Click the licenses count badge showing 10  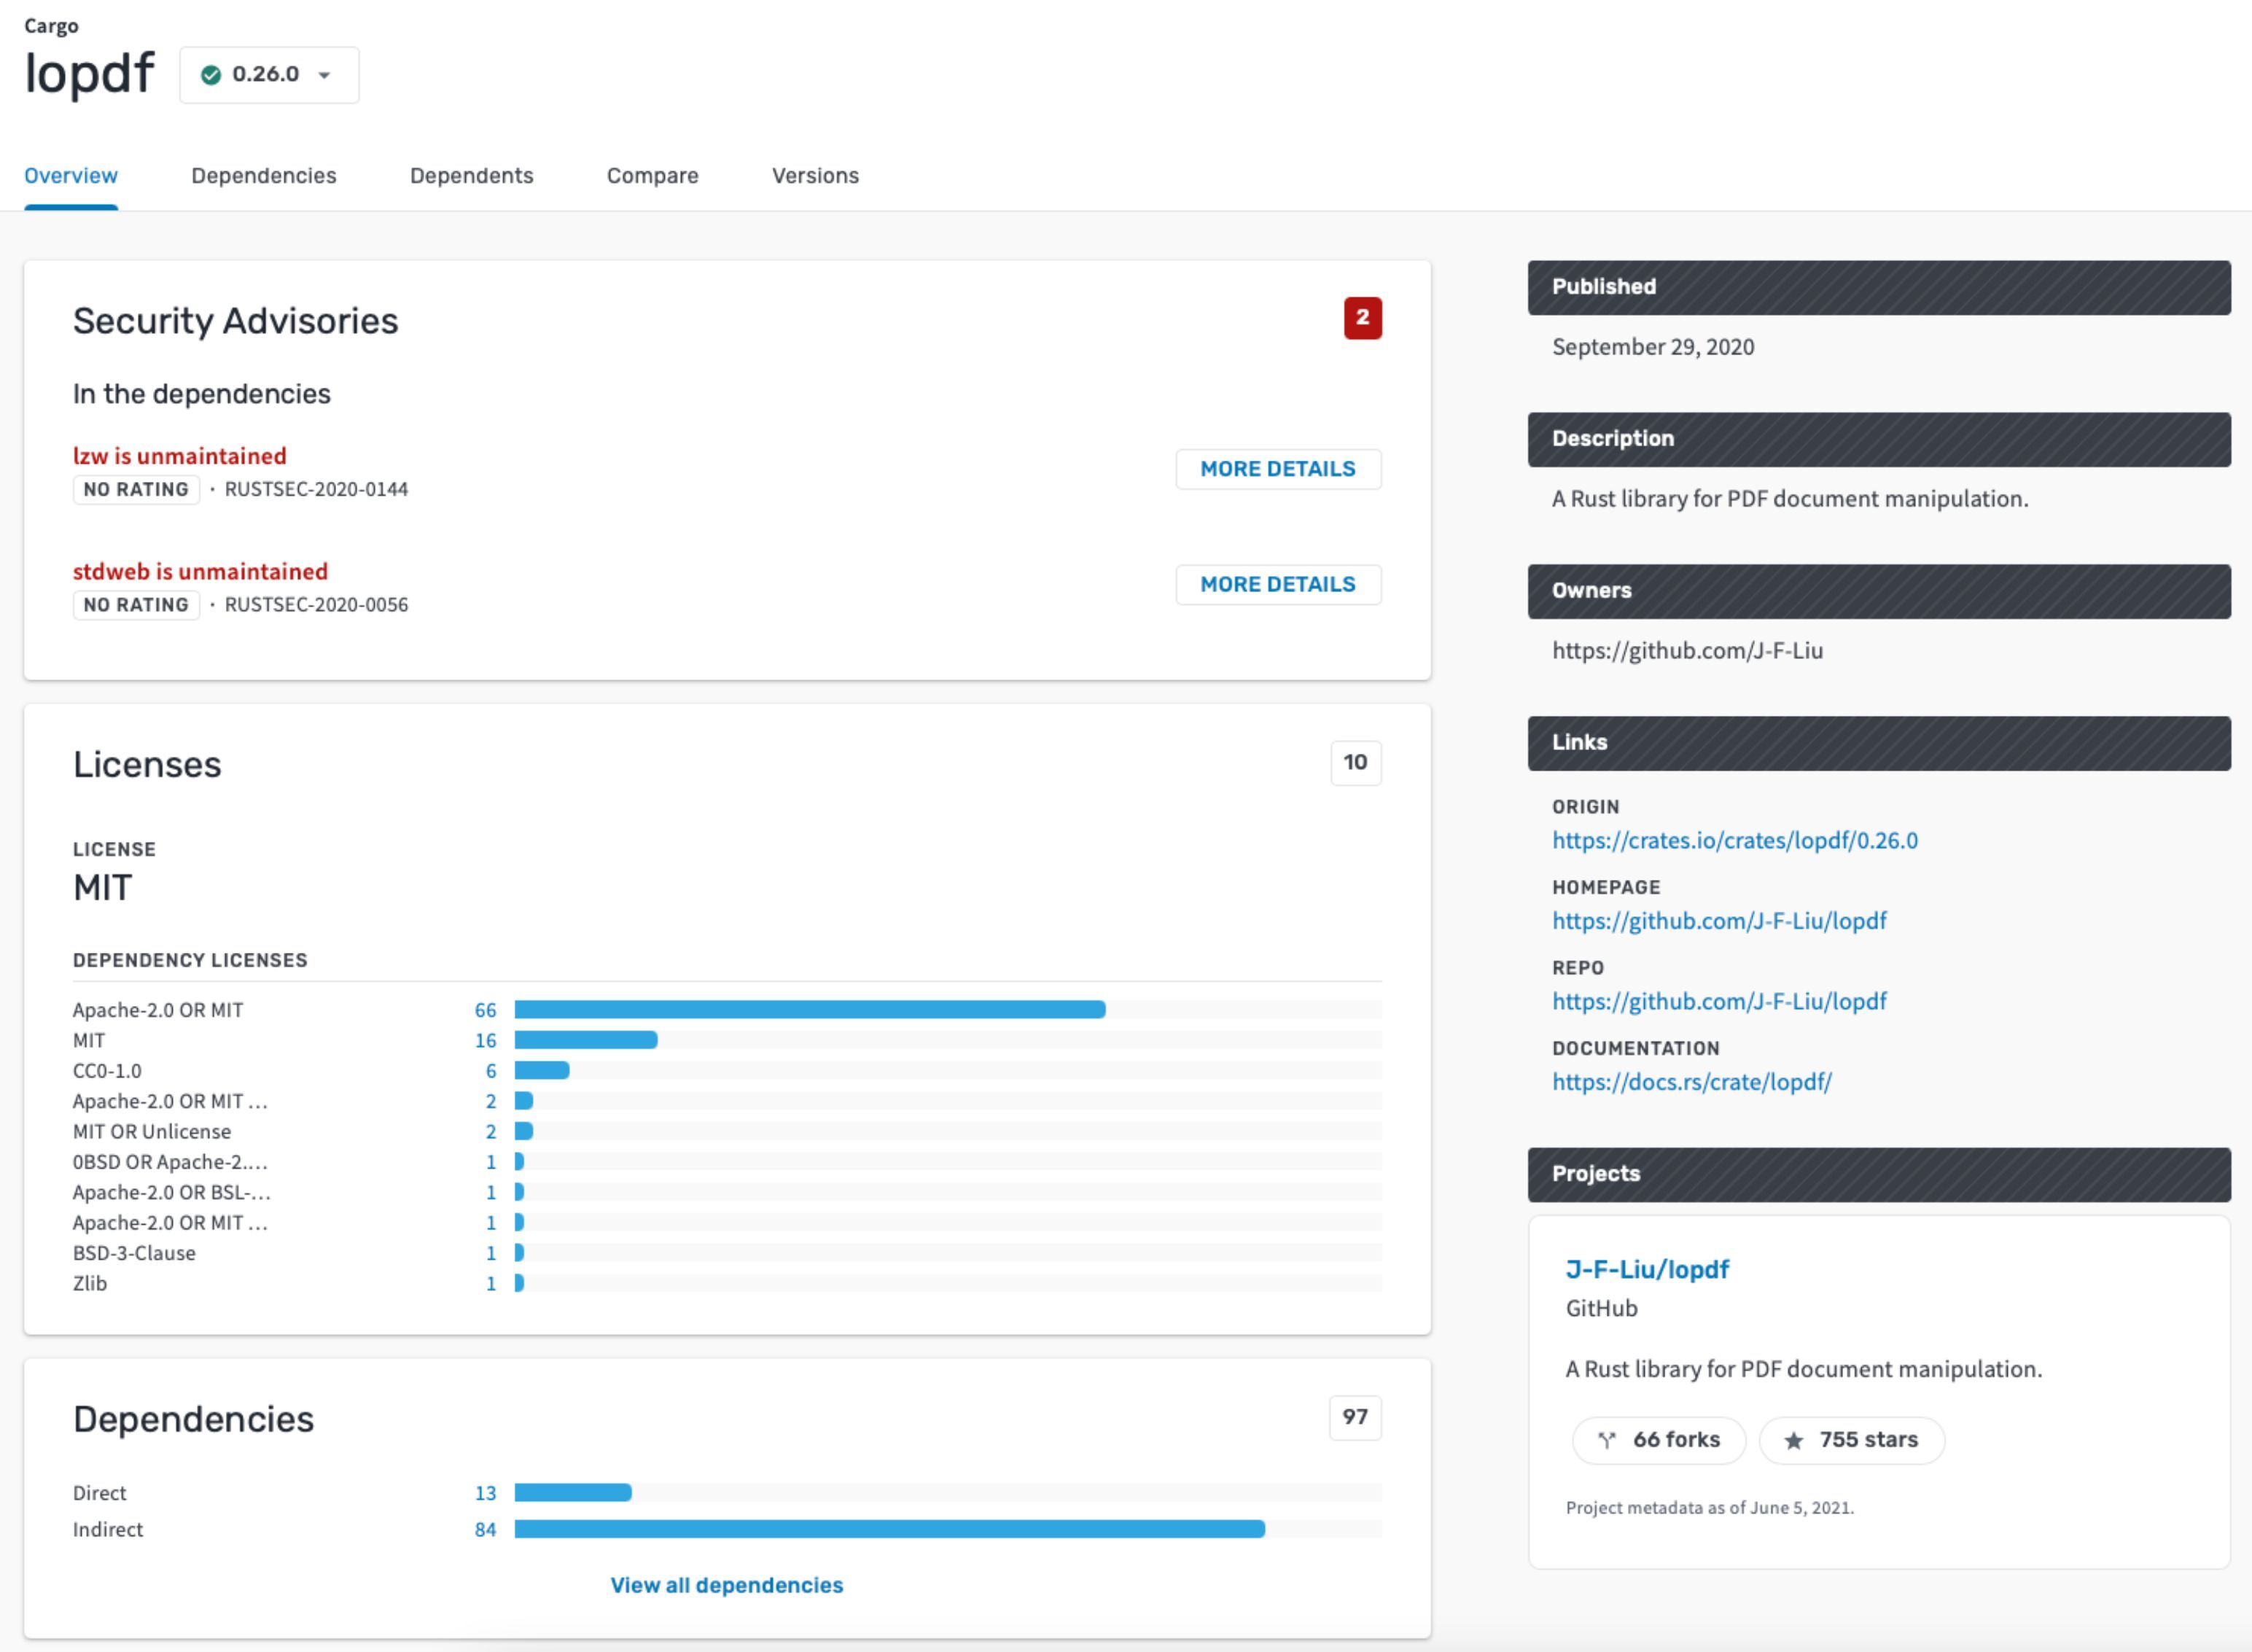pyautogui.click(x=1355, y=763)
